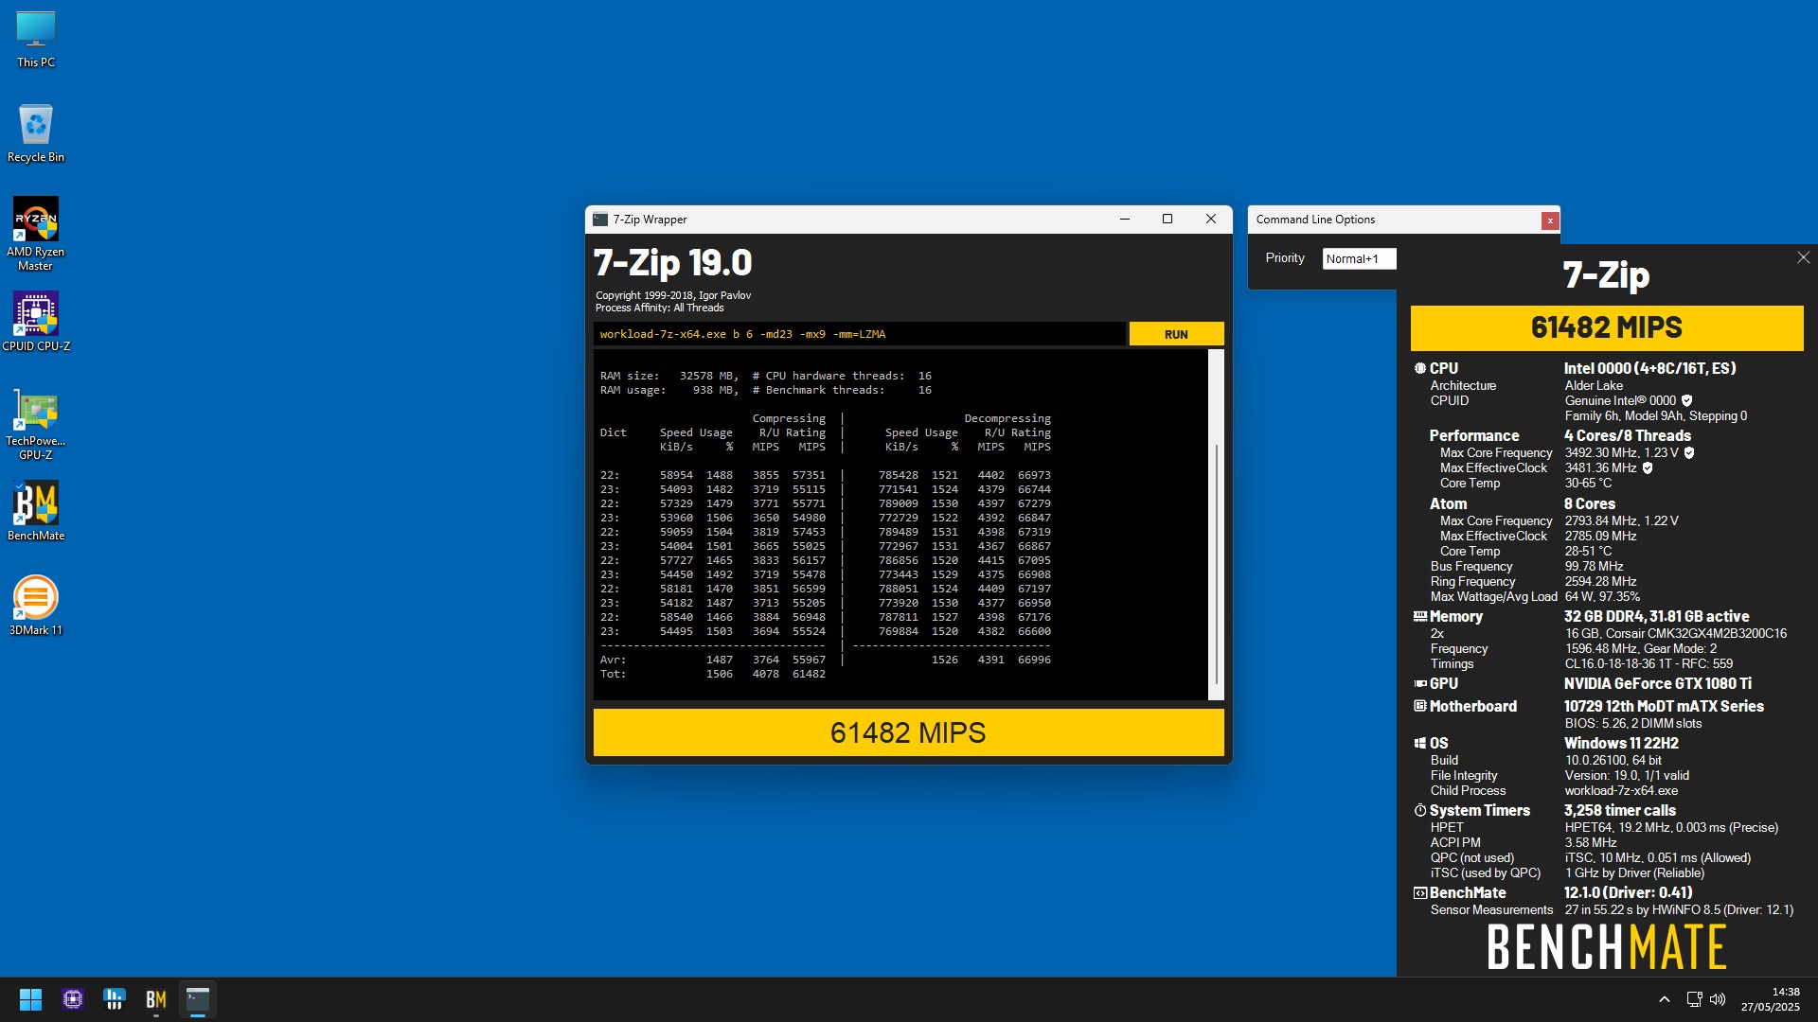Maximize the 7-Zip Wrapper window

(1167, 220)
